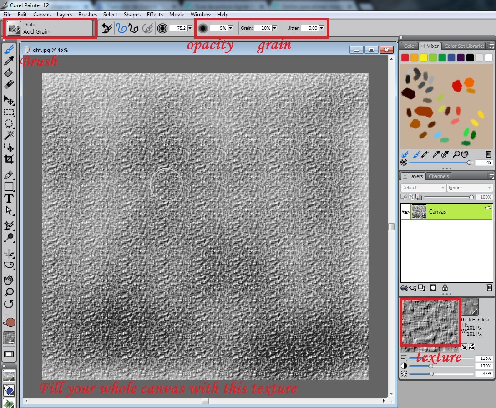
Task: Hide the Canvas layer with eye icon
Action: coord(405,212)
